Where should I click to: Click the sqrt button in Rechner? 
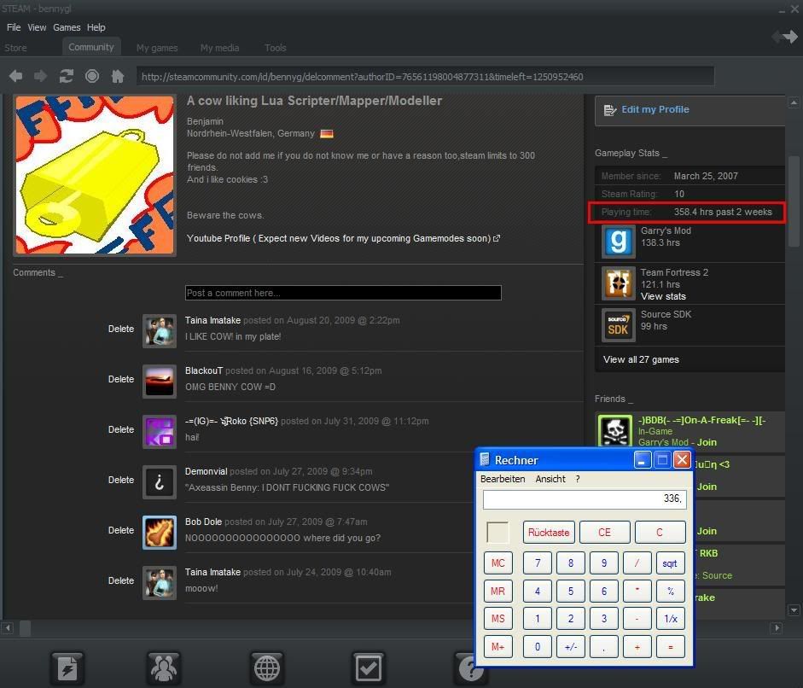tap(670, 563)
